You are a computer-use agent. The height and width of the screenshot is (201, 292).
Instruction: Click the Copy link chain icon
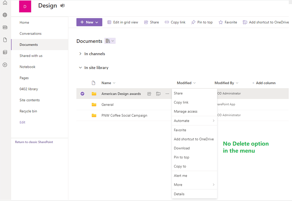pyautogui.click(x=167, y=22)
